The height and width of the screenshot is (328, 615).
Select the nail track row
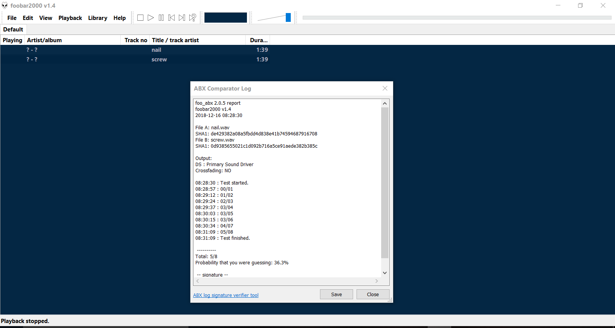tap(135, 50)
